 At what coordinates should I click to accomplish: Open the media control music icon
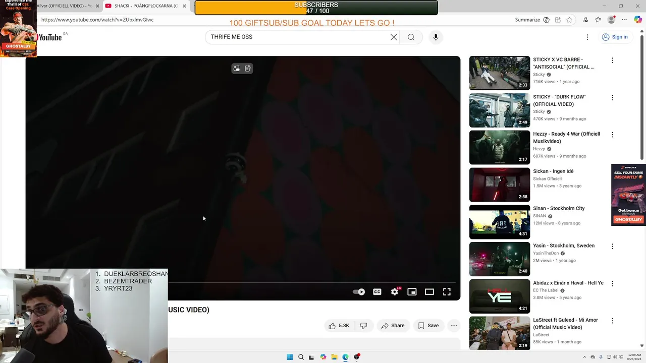tap(585, 20)
